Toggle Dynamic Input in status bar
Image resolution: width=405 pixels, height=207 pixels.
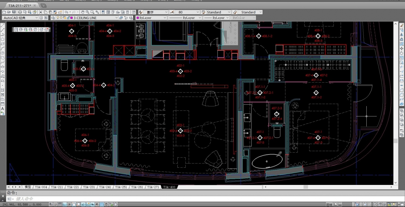92,204
